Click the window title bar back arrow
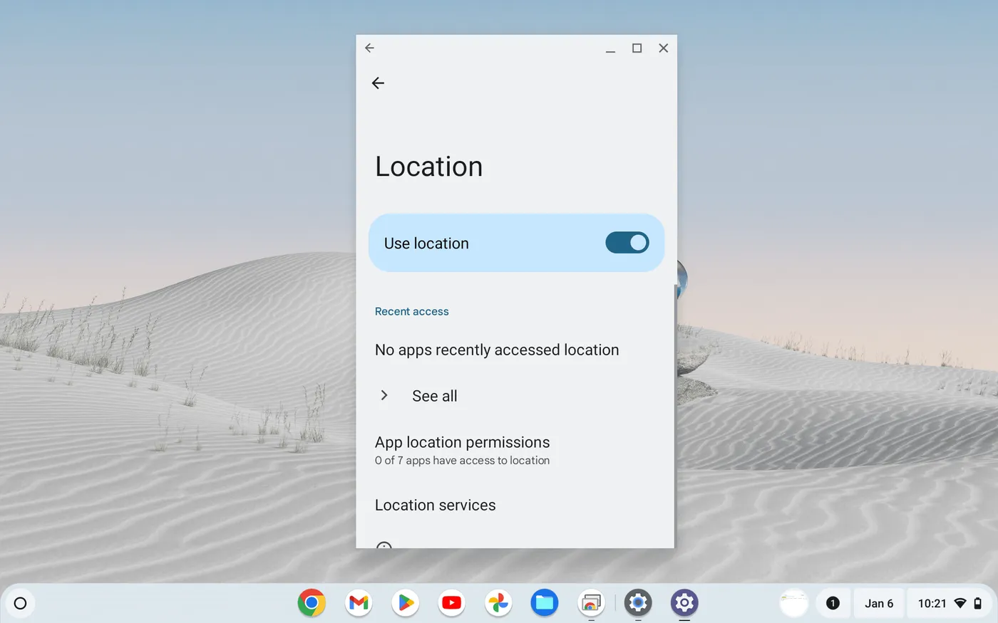This screenshot has height=623, width=998. click(369, 48)
